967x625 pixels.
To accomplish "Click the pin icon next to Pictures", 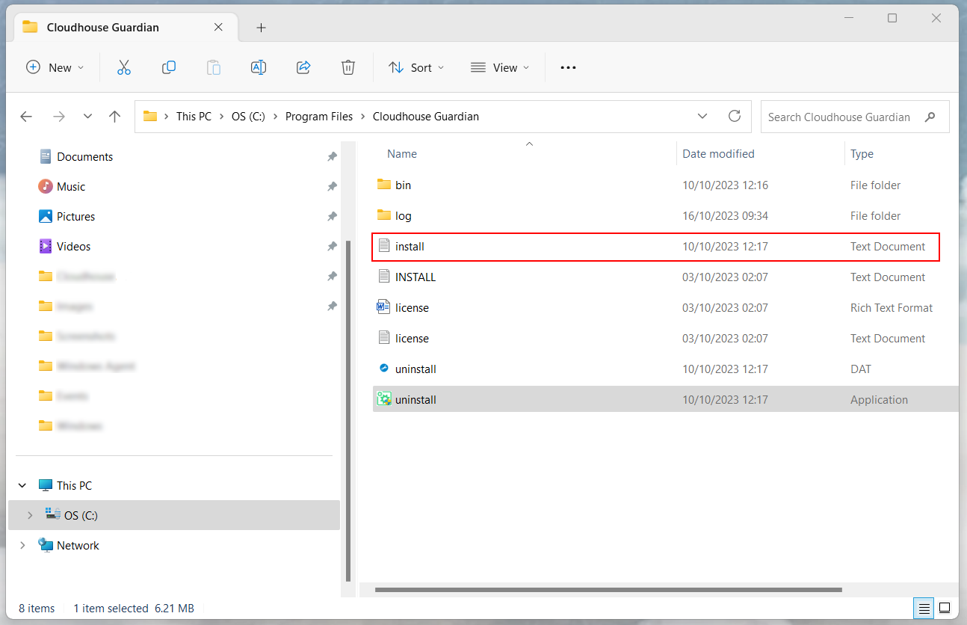I will point(332,217).
